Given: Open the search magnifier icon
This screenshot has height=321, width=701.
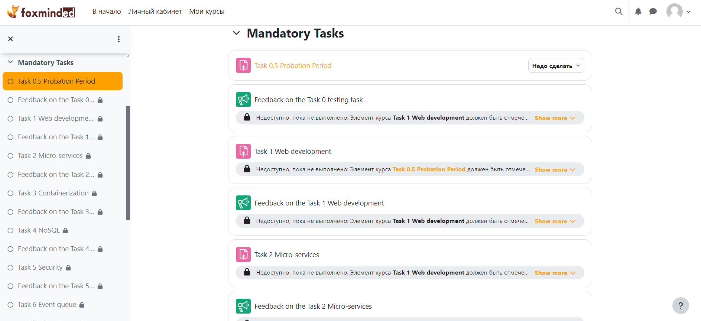Looking at the screenshot, I should coord(619,12).
